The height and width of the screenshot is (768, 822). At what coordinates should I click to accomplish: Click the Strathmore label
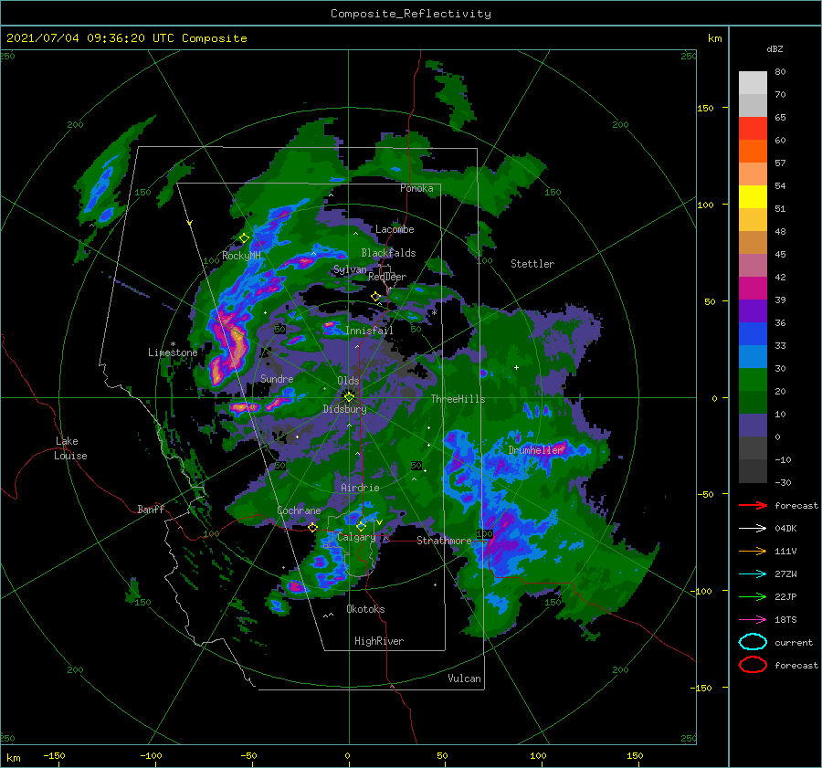click(444, 541)
